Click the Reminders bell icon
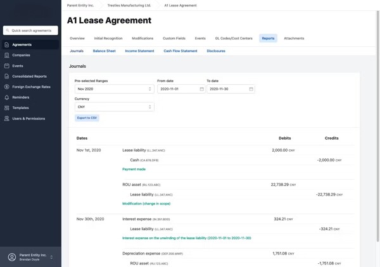The image size is (380, 267). click(x=7, y=97)
